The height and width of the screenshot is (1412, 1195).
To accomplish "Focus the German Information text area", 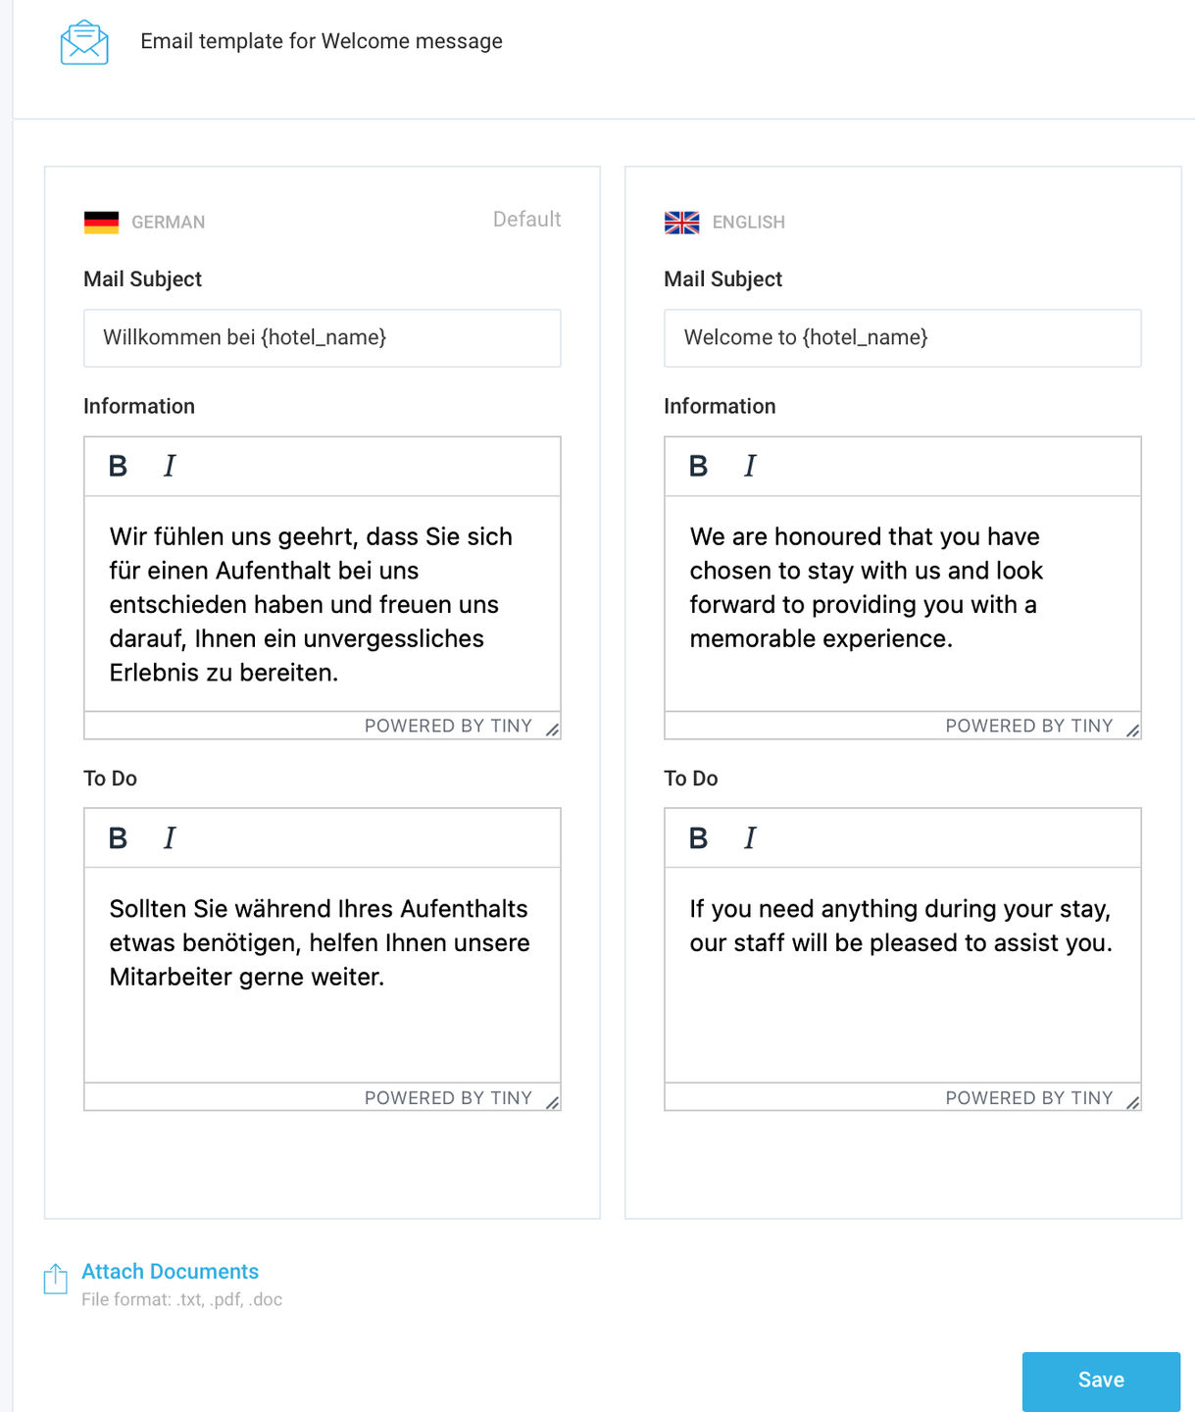I will (323, 604).
